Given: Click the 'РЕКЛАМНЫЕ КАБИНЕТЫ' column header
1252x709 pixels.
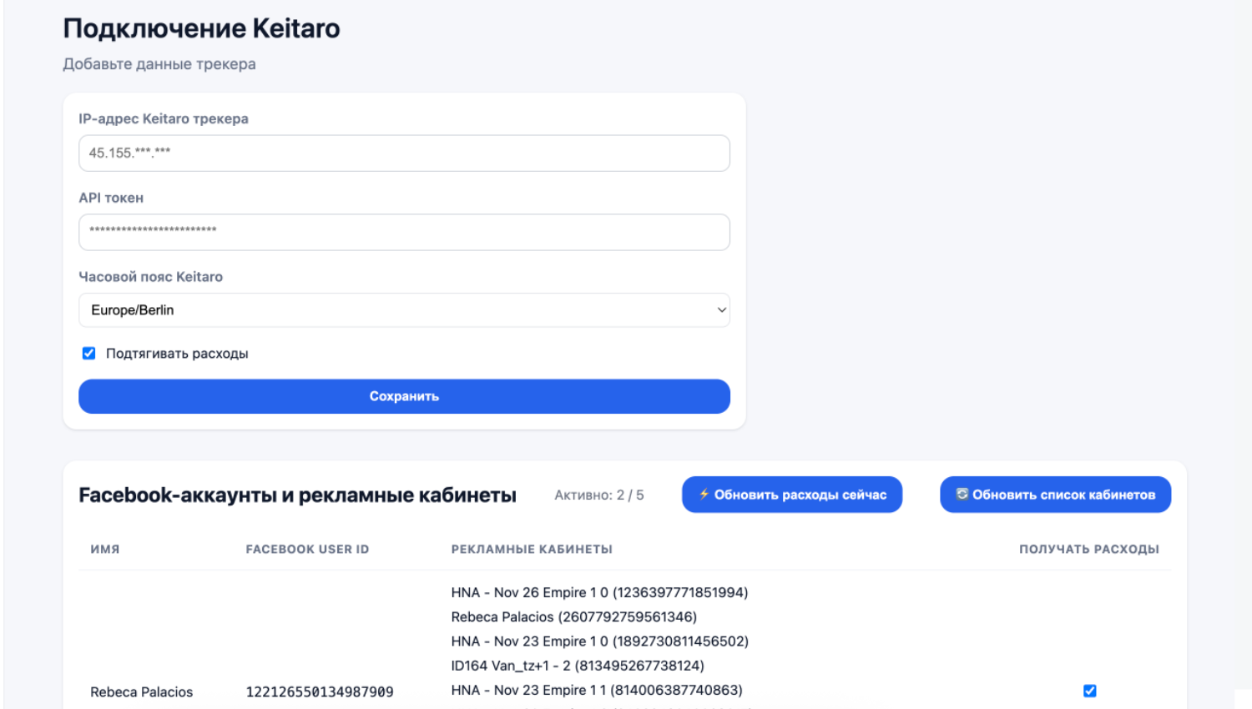Looking at the screenshot, I should pos(532,549).
